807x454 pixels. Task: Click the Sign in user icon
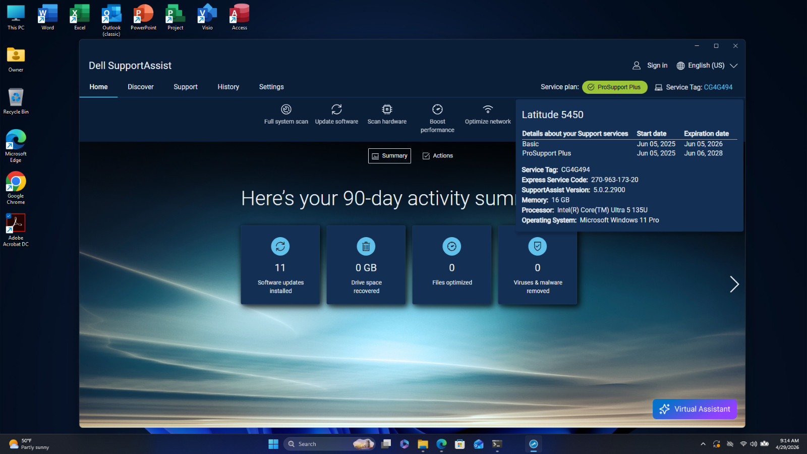pyautogui.click(x=637, y=66)
